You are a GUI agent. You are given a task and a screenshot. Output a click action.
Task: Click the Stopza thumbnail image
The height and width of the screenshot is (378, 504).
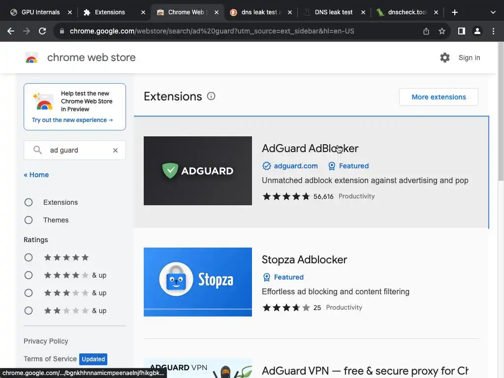[198, 282]
